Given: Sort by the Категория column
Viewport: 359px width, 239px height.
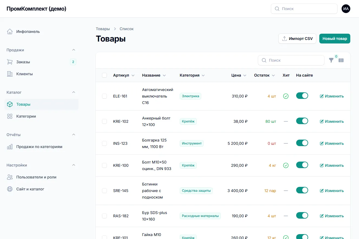Looking at the screenshot, I should [192, 75].
